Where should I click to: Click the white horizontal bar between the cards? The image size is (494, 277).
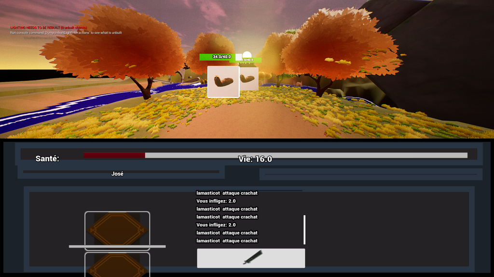(117, 246)
